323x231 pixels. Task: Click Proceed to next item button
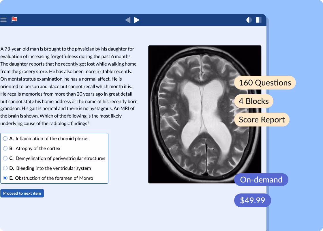pyautogui.click(x=22, y=193)
